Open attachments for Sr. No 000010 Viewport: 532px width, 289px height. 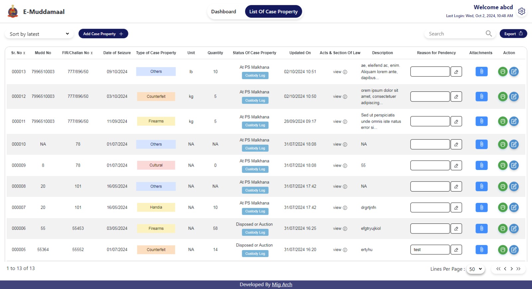(481, 144)
